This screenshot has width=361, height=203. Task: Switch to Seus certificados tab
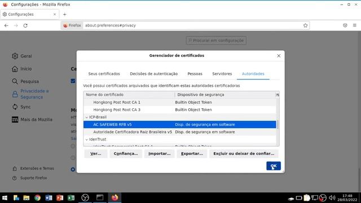tap(104, 74)
